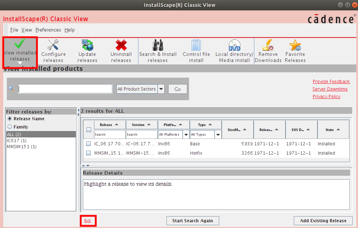Click the magnifier search icon
Viewport: 358px width, 228px height.
pos(11,89)
